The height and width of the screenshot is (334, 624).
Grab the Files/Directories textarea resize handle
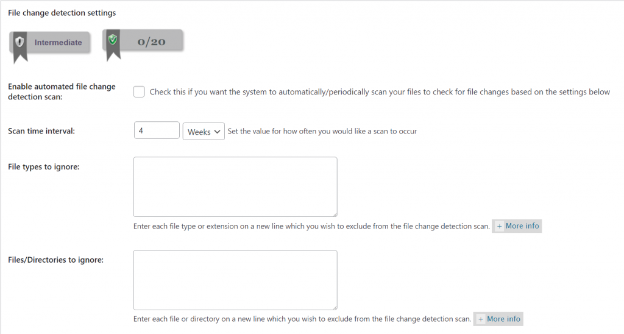[x=334, y=307]
